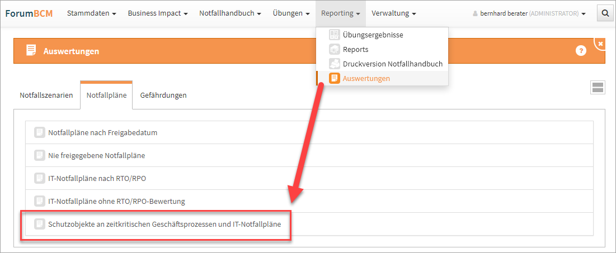616x253 pixels.
Task: Click the Druckversion Notfallhandbuch printer icon
Action: click(x=334, y=64)
